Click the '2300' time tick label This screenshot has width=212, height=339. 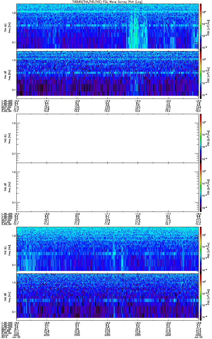[x=108, y=335]
